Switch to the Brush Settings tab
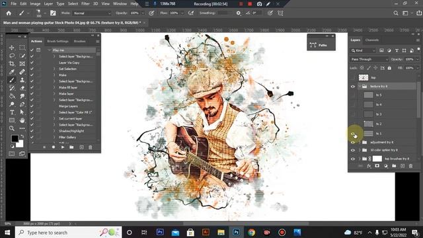The image size is (423, 238). 58,41
